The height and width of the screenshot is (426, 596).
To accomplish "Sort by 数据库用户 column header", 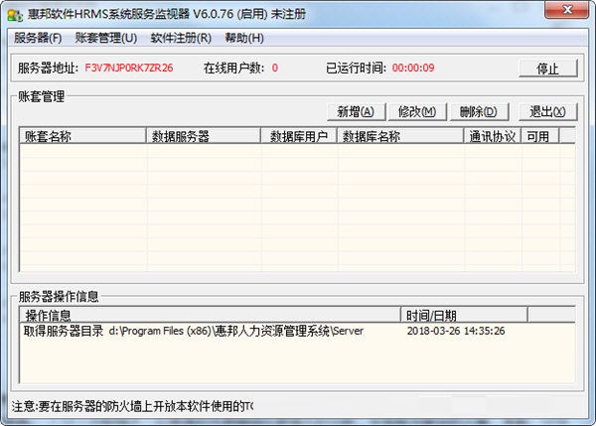I will click(x=299, y=136).
